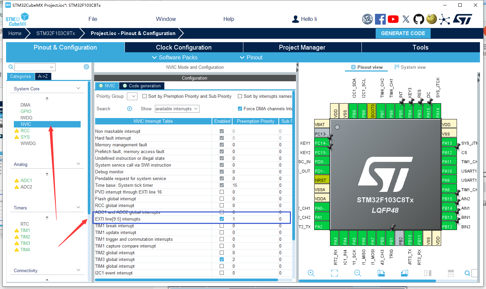Zoom in on the pinout view
Viewport: 486px width, 289px height.
coord(311,273)
